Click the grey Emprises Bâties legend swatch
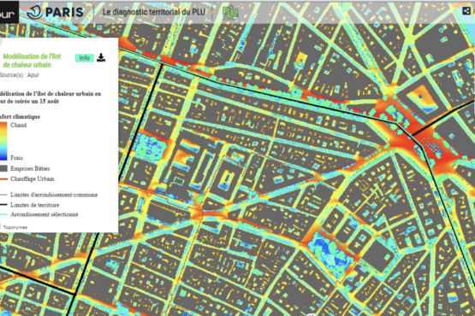This screenshot has height=316, width=475. click(x=3, y=168)
